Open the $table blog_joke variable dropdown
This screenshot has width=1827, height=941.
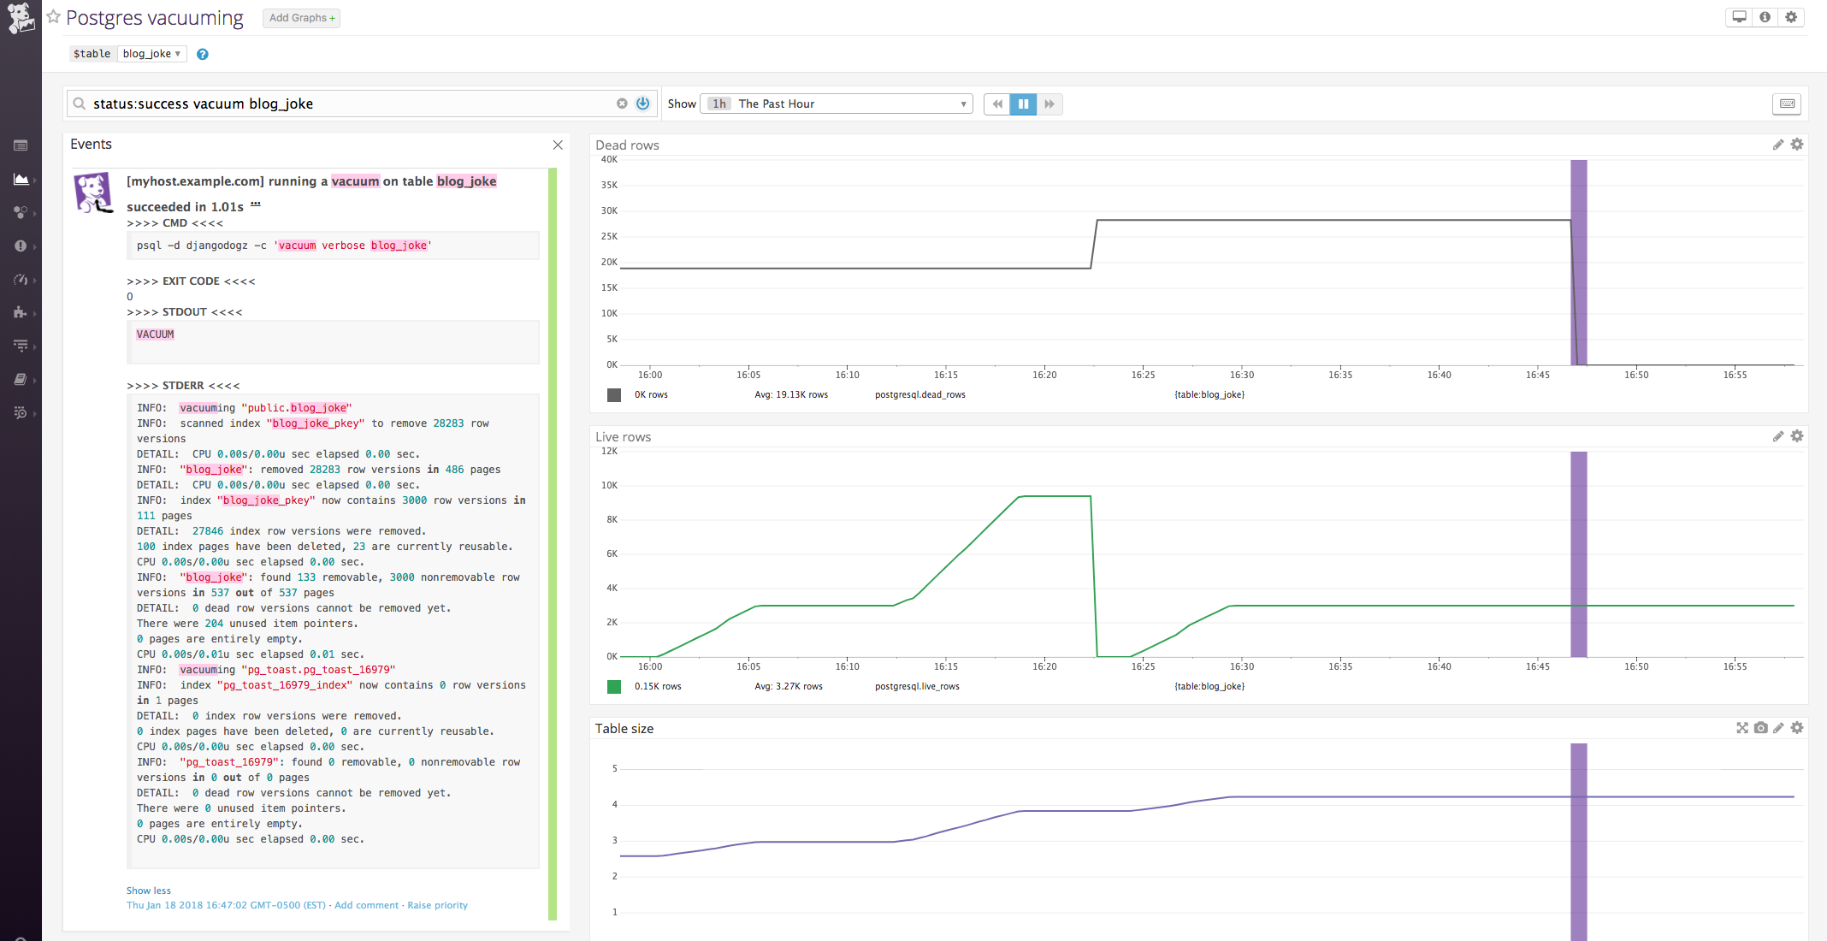(151, 53)
